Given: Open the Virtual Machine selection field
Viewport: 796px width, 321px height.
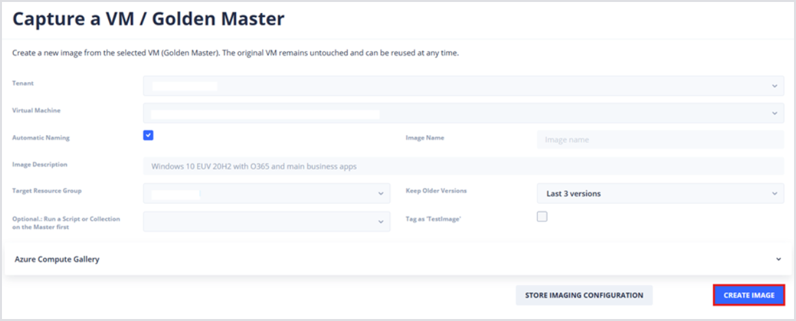Looking at the screenshot, I should coord(457,113).
